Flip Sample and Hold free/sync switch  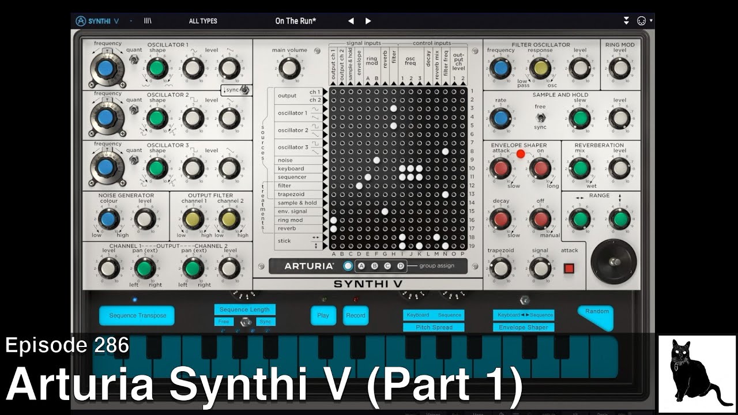(x=540, y=118)
